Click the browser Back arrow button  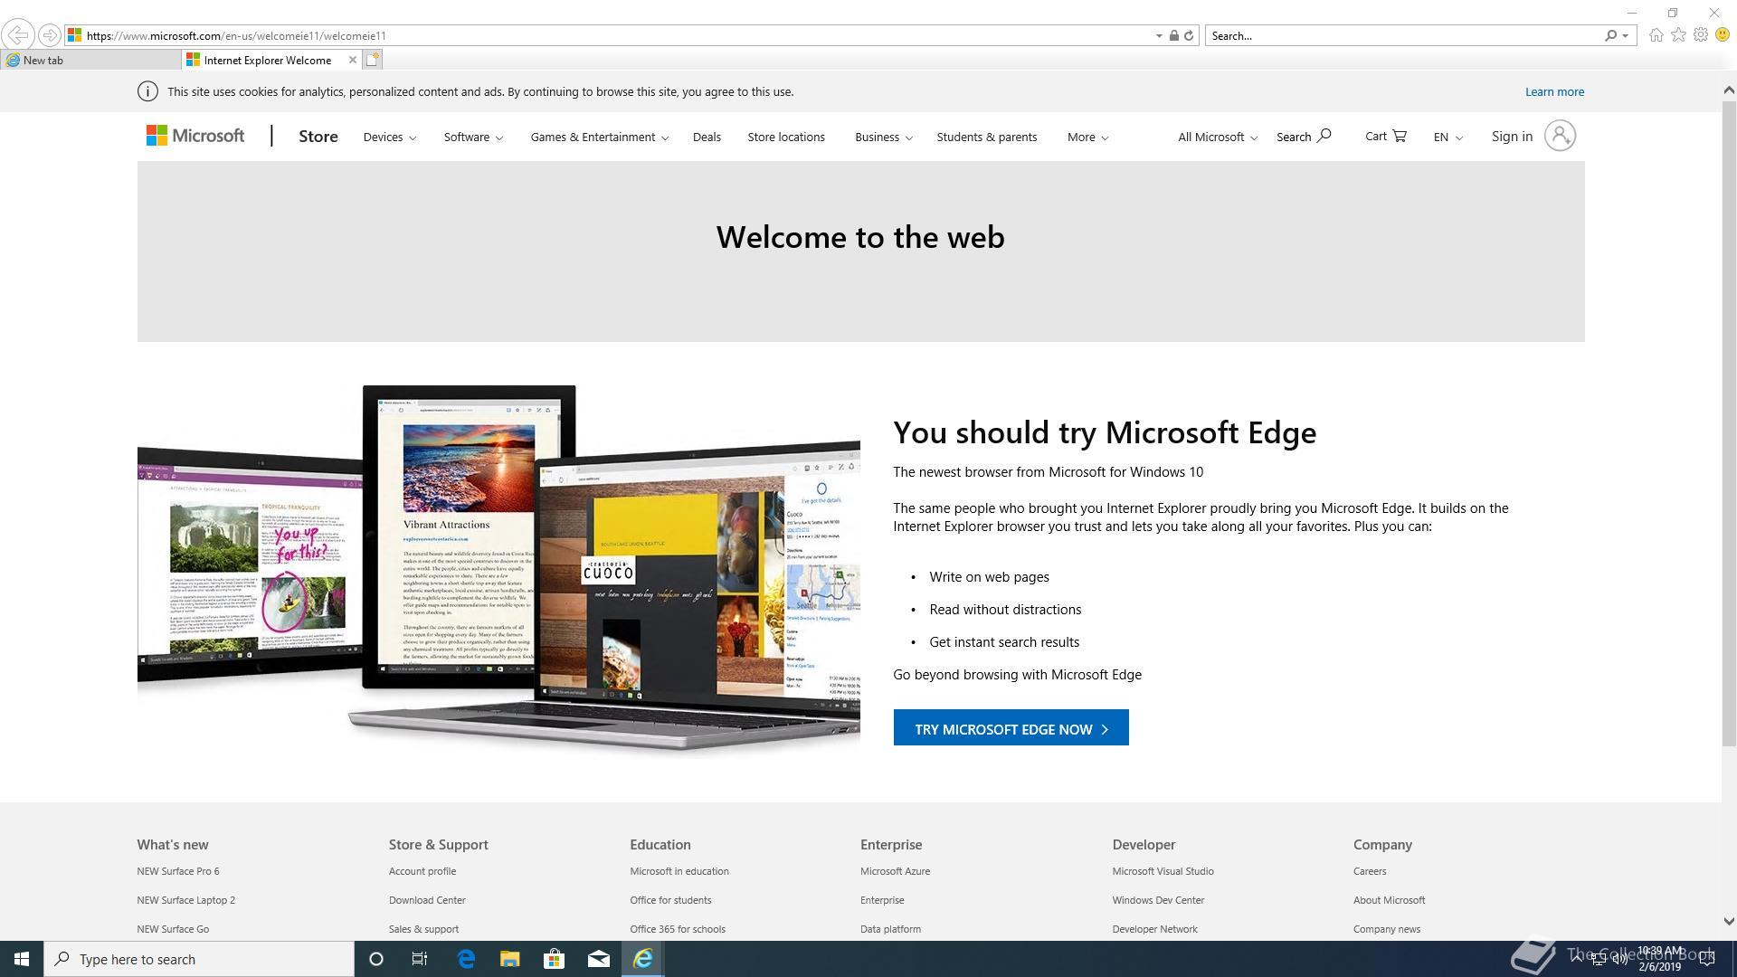17,35
